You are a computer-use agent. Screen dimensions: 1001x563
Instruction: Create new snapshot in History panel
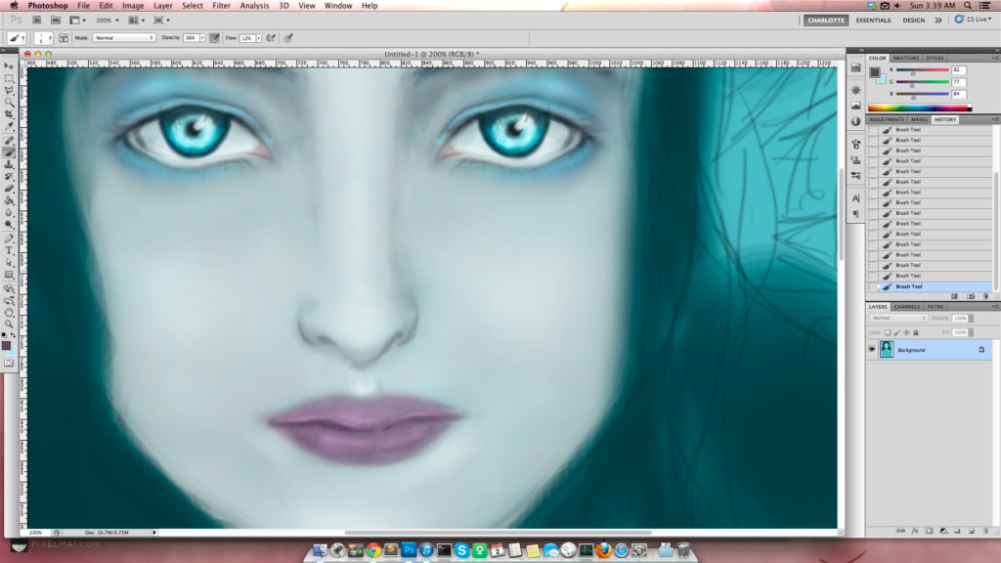pyautogui.click(x=971, y=297)
